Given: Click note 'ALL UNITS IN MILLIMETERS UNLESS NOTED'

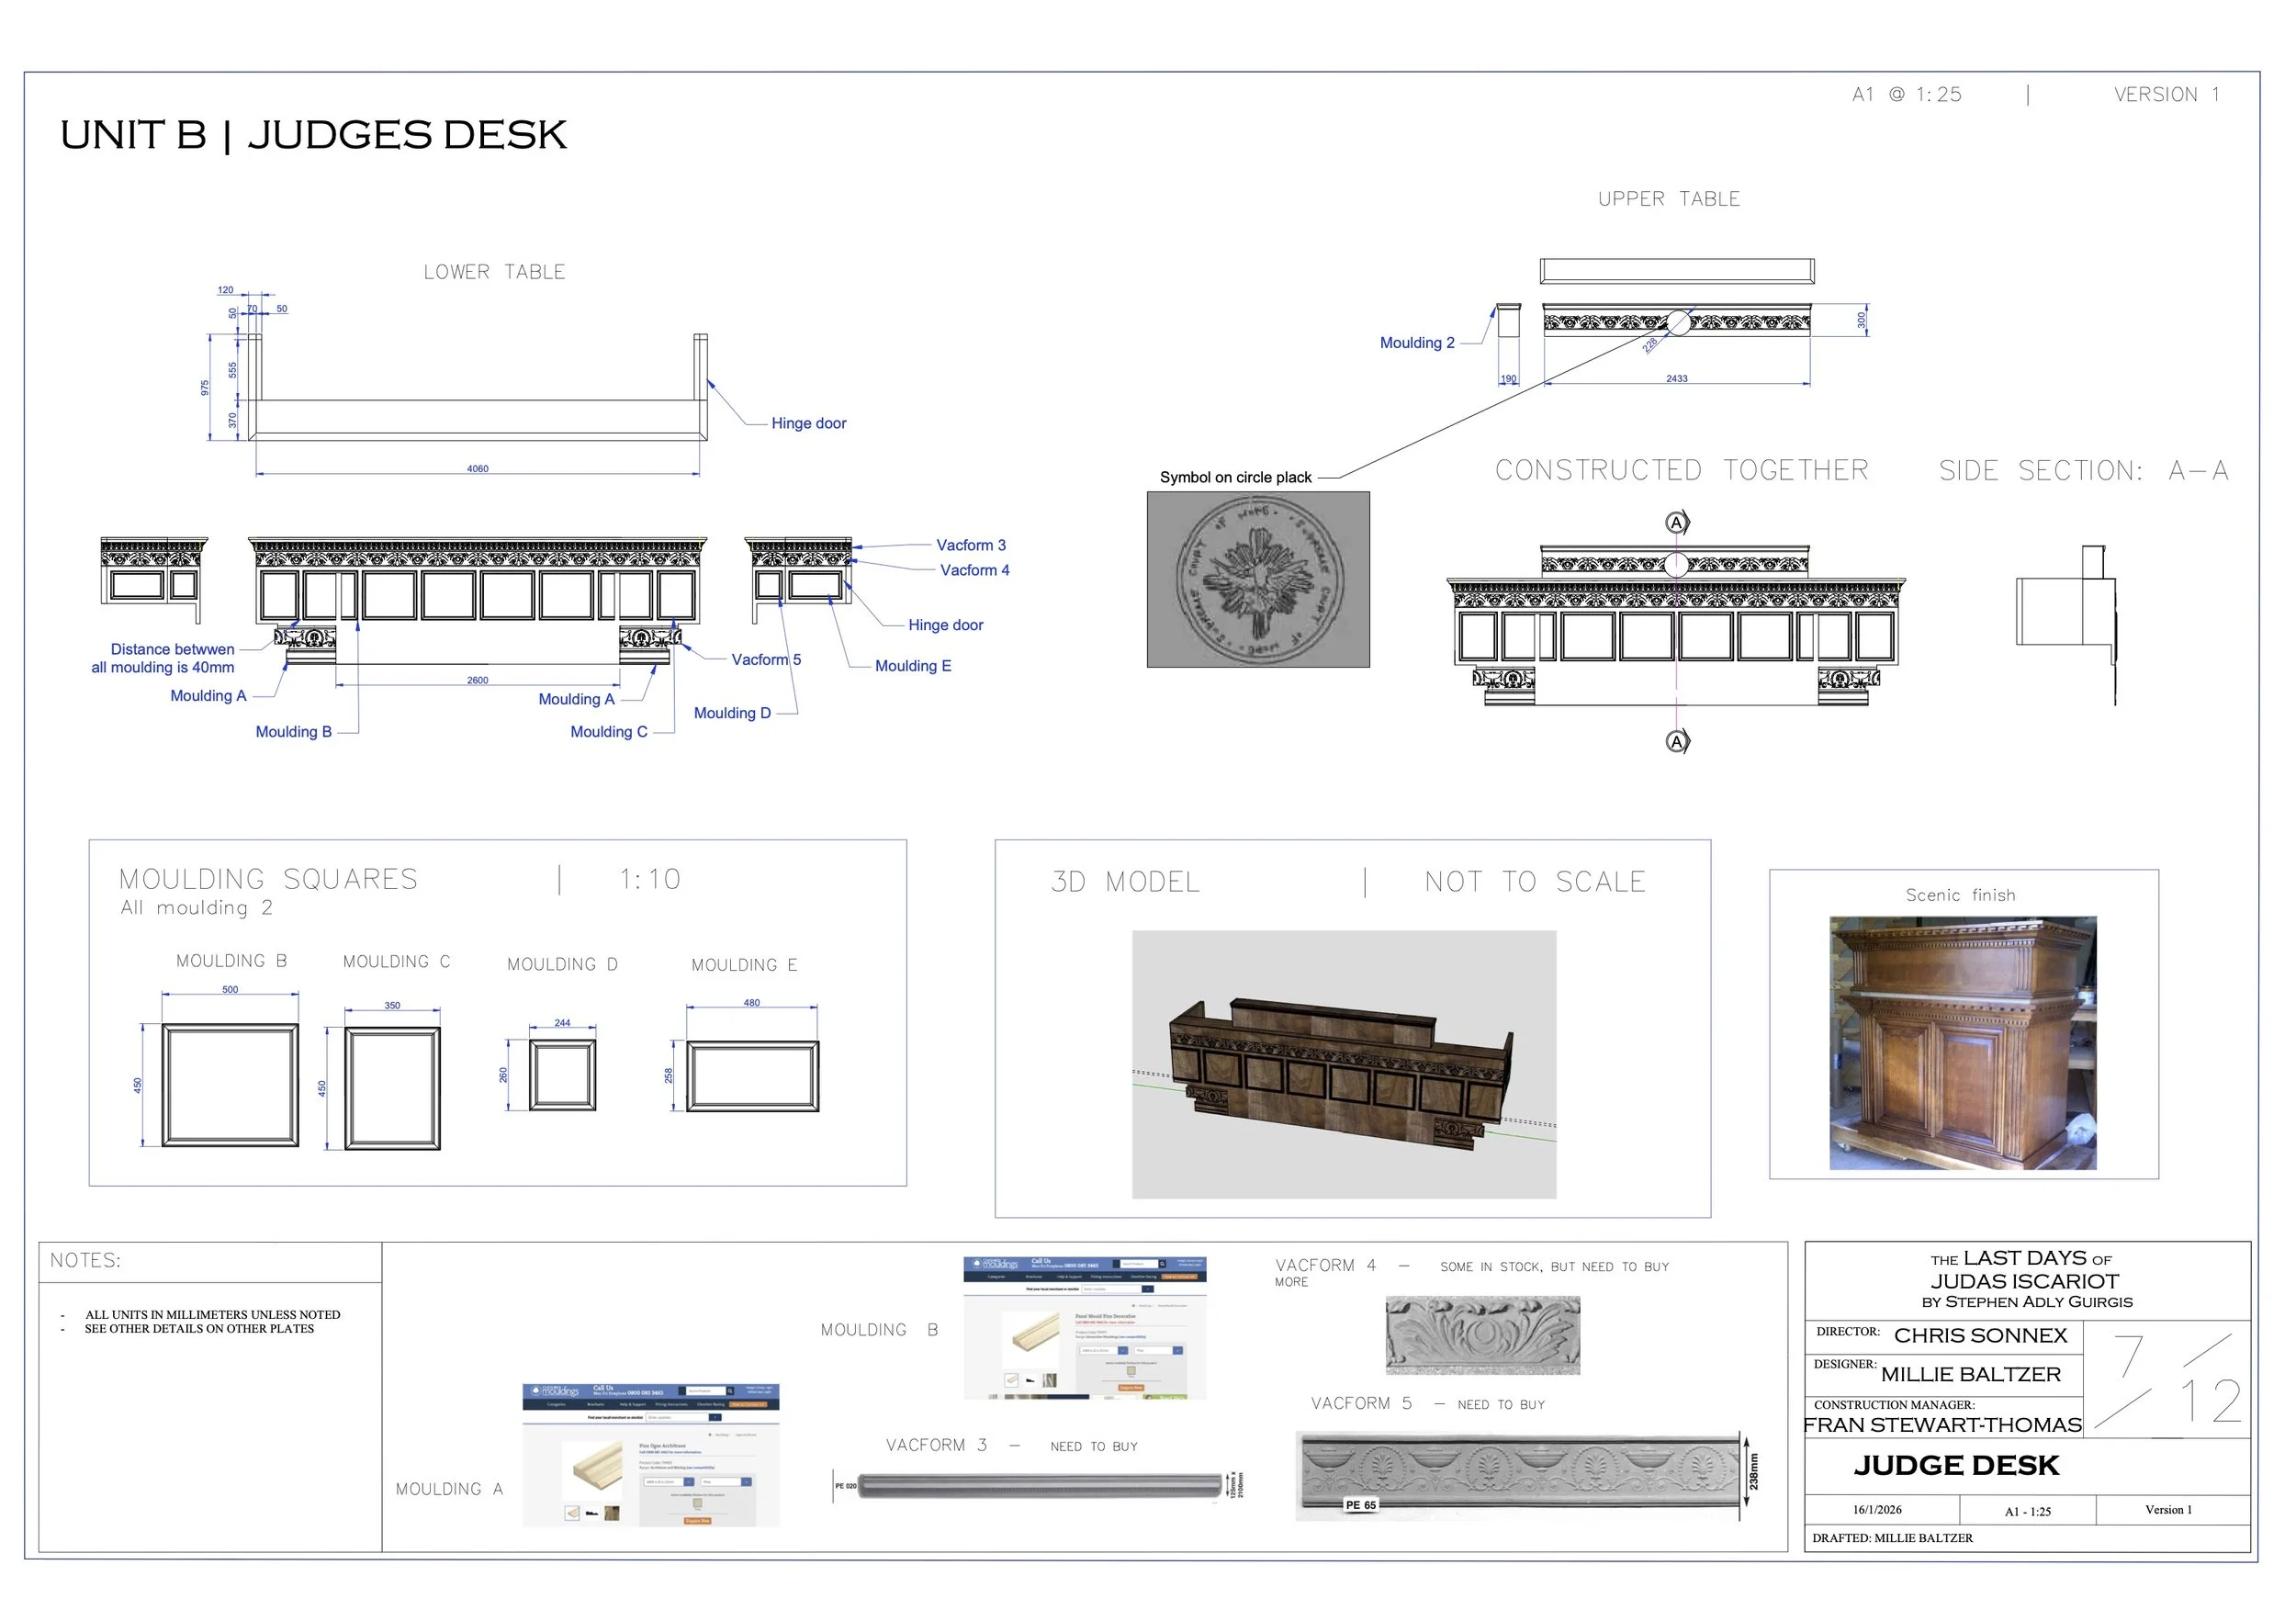Looking at the screenshot, I should coord(212,1314).
